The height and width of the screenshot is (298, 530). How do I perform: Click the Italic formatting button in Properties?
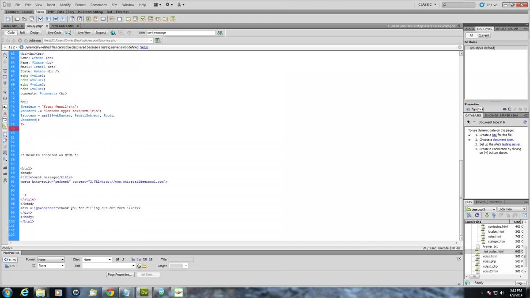pos(123,260)
